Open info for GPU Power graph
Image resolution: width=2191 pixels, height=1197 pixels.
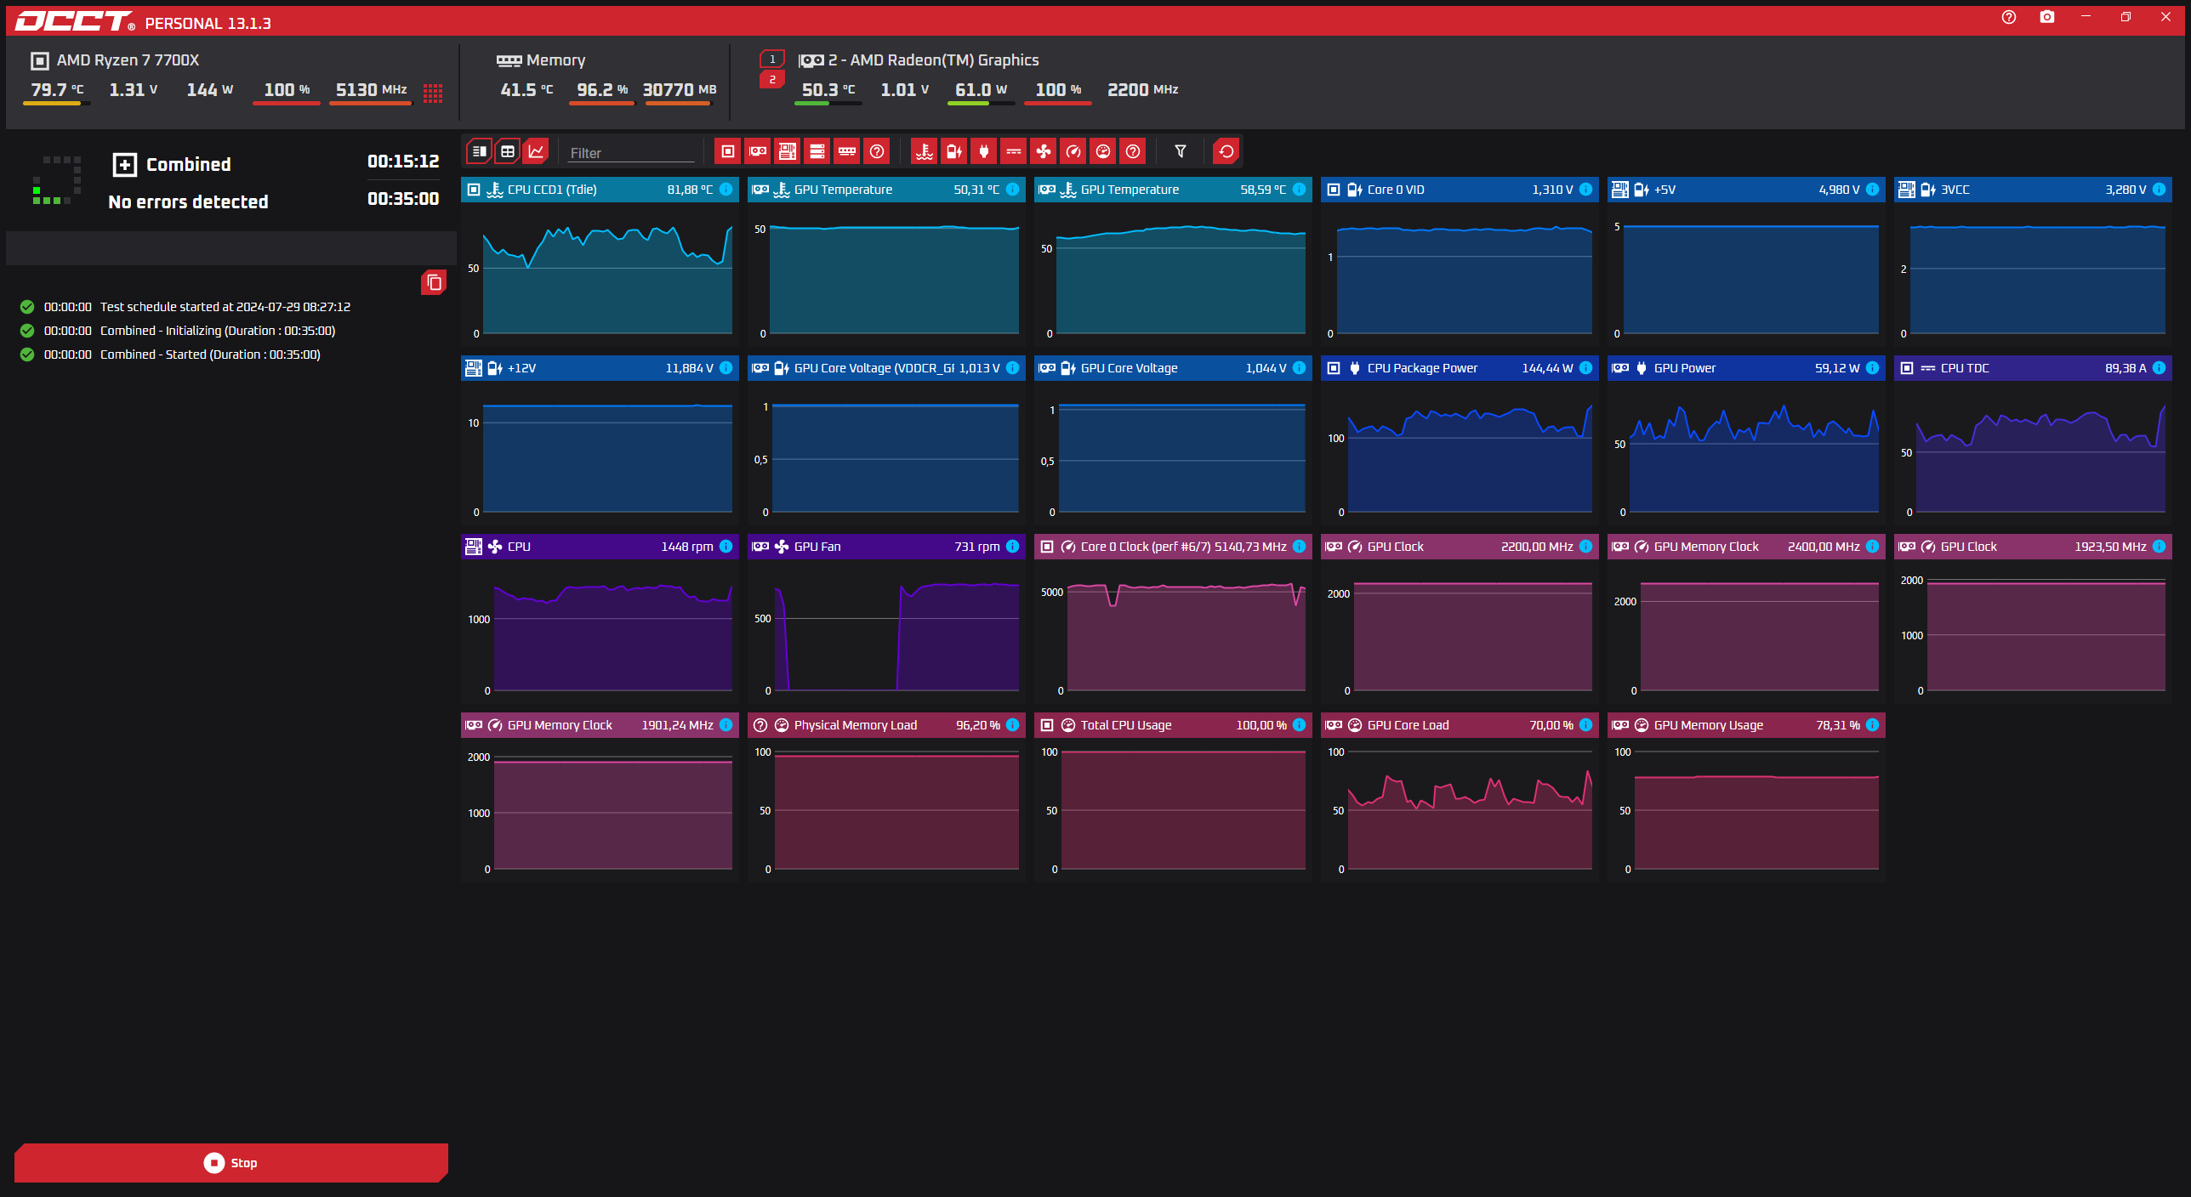coord(1873,368)
